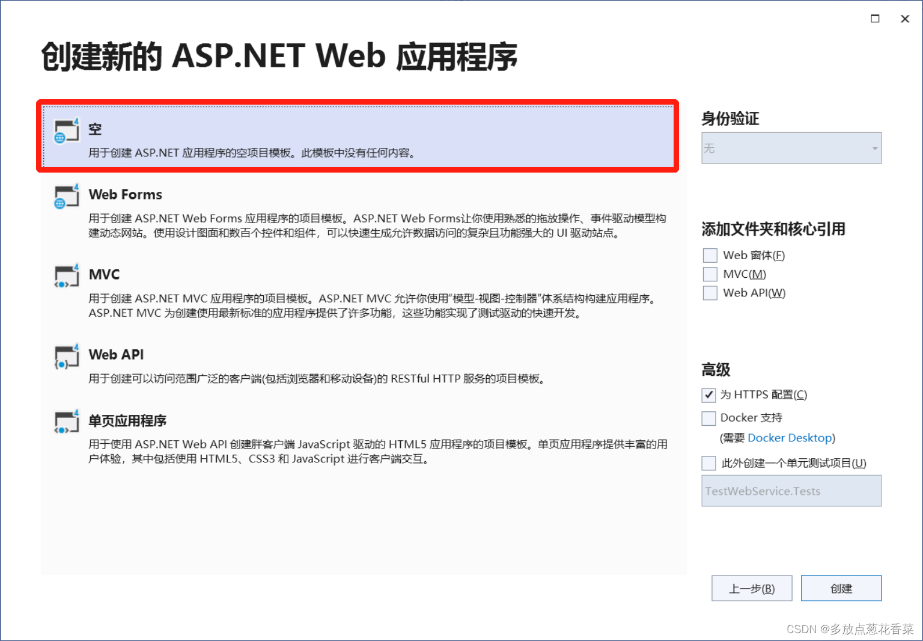Open the 身份验证 dropdown

[791, 148]
